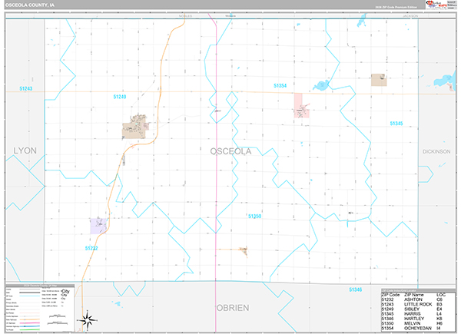
Task: Click the 51249 ZIP label on the map
Action: 120,97
